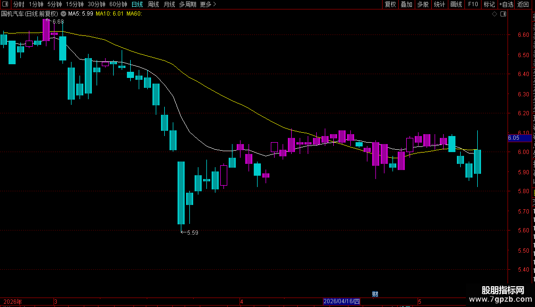Click the 统计 statistics button
Image resolution: width=535 pixels, height=307 pixels.
click(x=439, y=4)
